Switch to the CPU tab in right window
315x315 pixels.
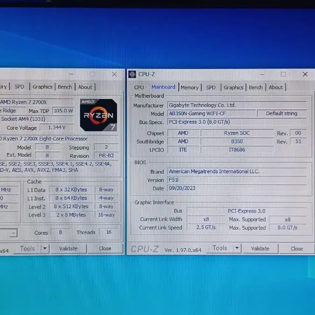(139, 87)
